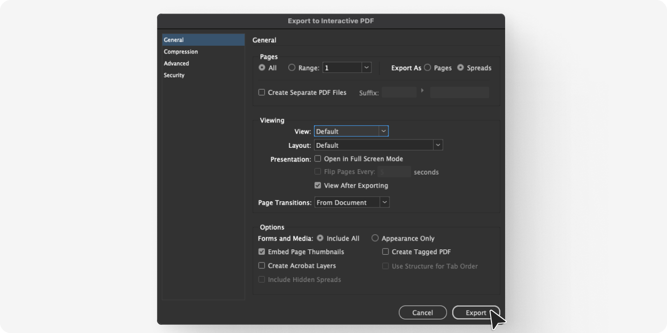
Task: Choose Export As Spreads option
Action: point(460,68)
